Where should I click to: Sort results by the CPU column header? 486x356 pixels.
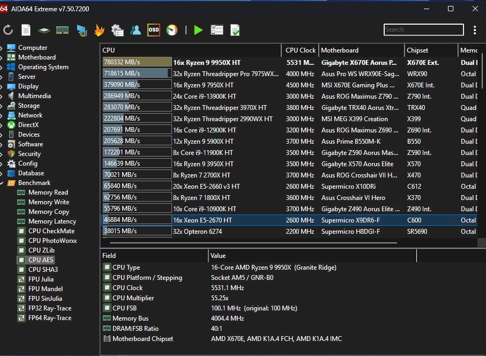[x=191, y=50]
